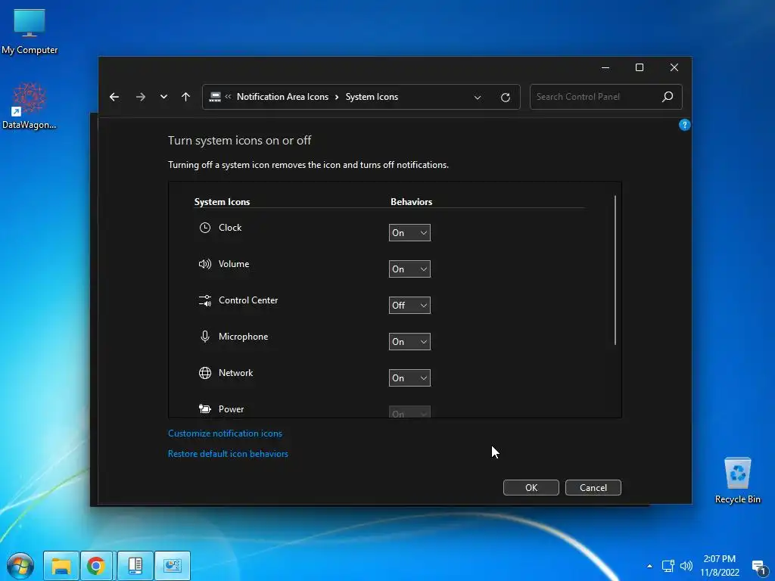Open the Start menu orb
This screenshot has width=775, height=581.
(20, 566)
